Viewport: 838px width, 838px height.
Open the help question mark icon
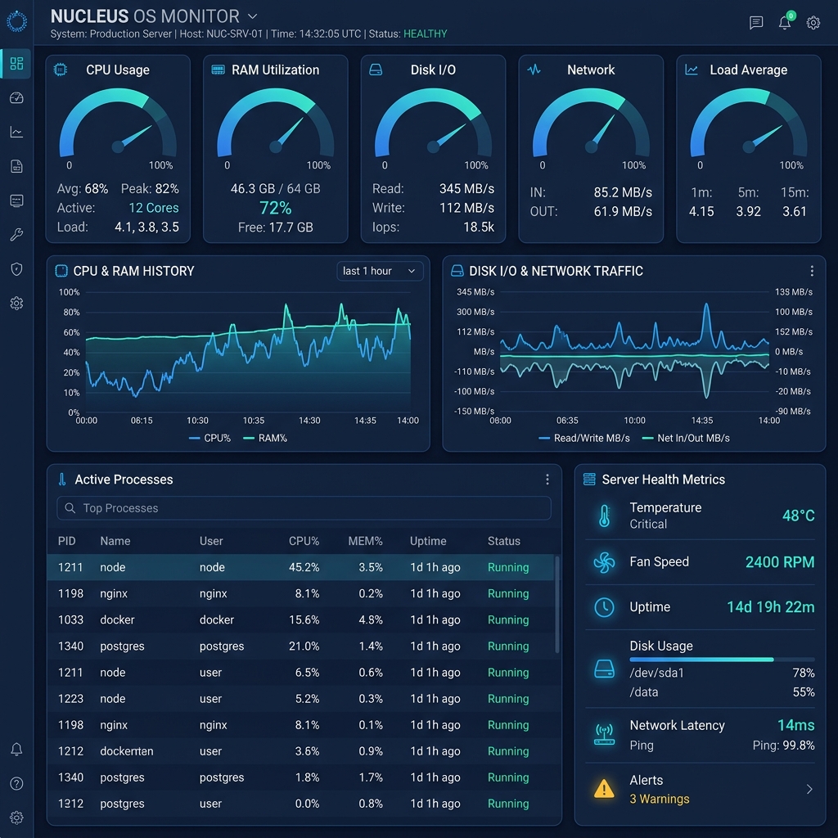coord(16,783)
